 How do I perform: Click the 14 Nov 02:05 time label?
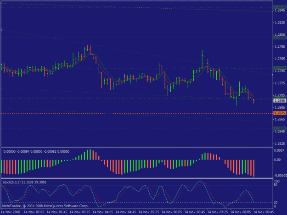pyautogui.click(x=34, y=212)
